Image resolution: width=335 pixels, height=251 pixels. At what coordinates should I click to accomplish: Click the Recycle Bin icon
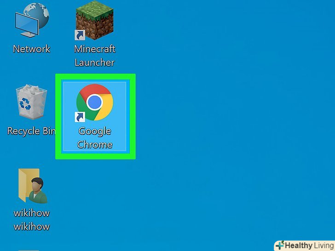31,102
